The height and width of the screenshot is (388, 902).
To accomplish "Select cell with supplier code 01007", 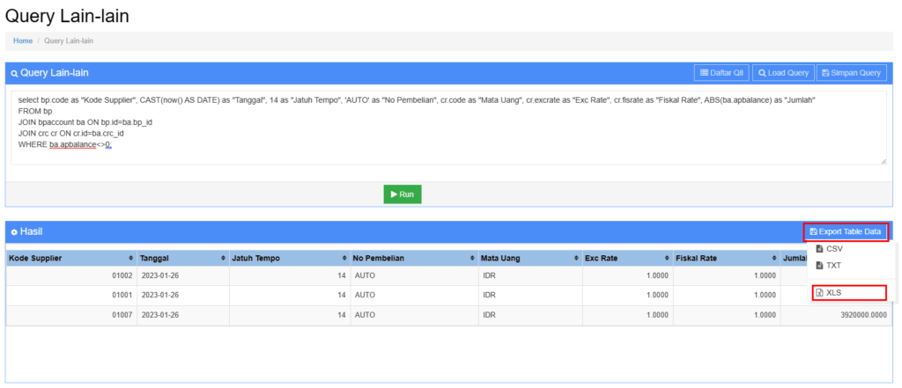I will click(x=71, y=315).
